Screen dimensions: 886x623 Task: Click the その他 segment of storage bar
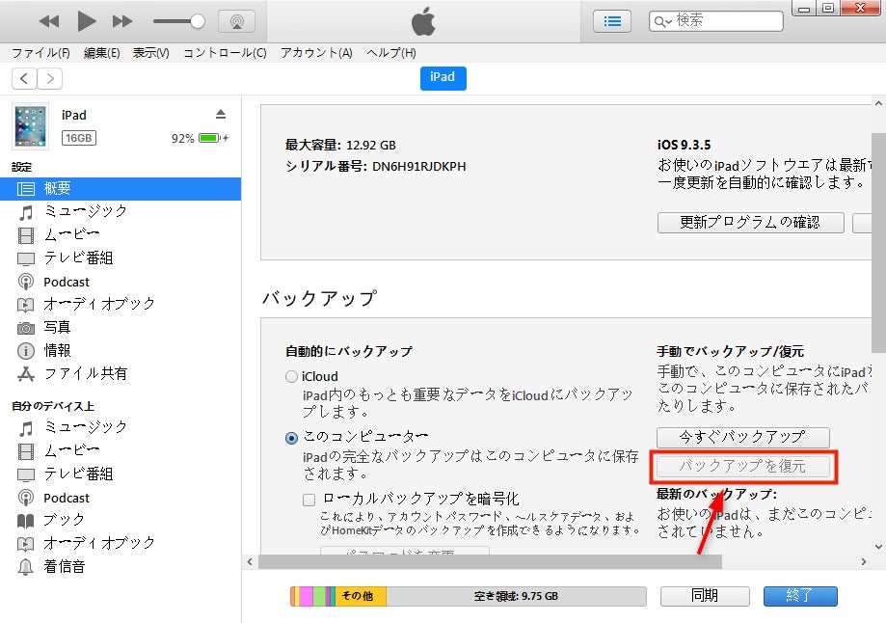(362, 596)
